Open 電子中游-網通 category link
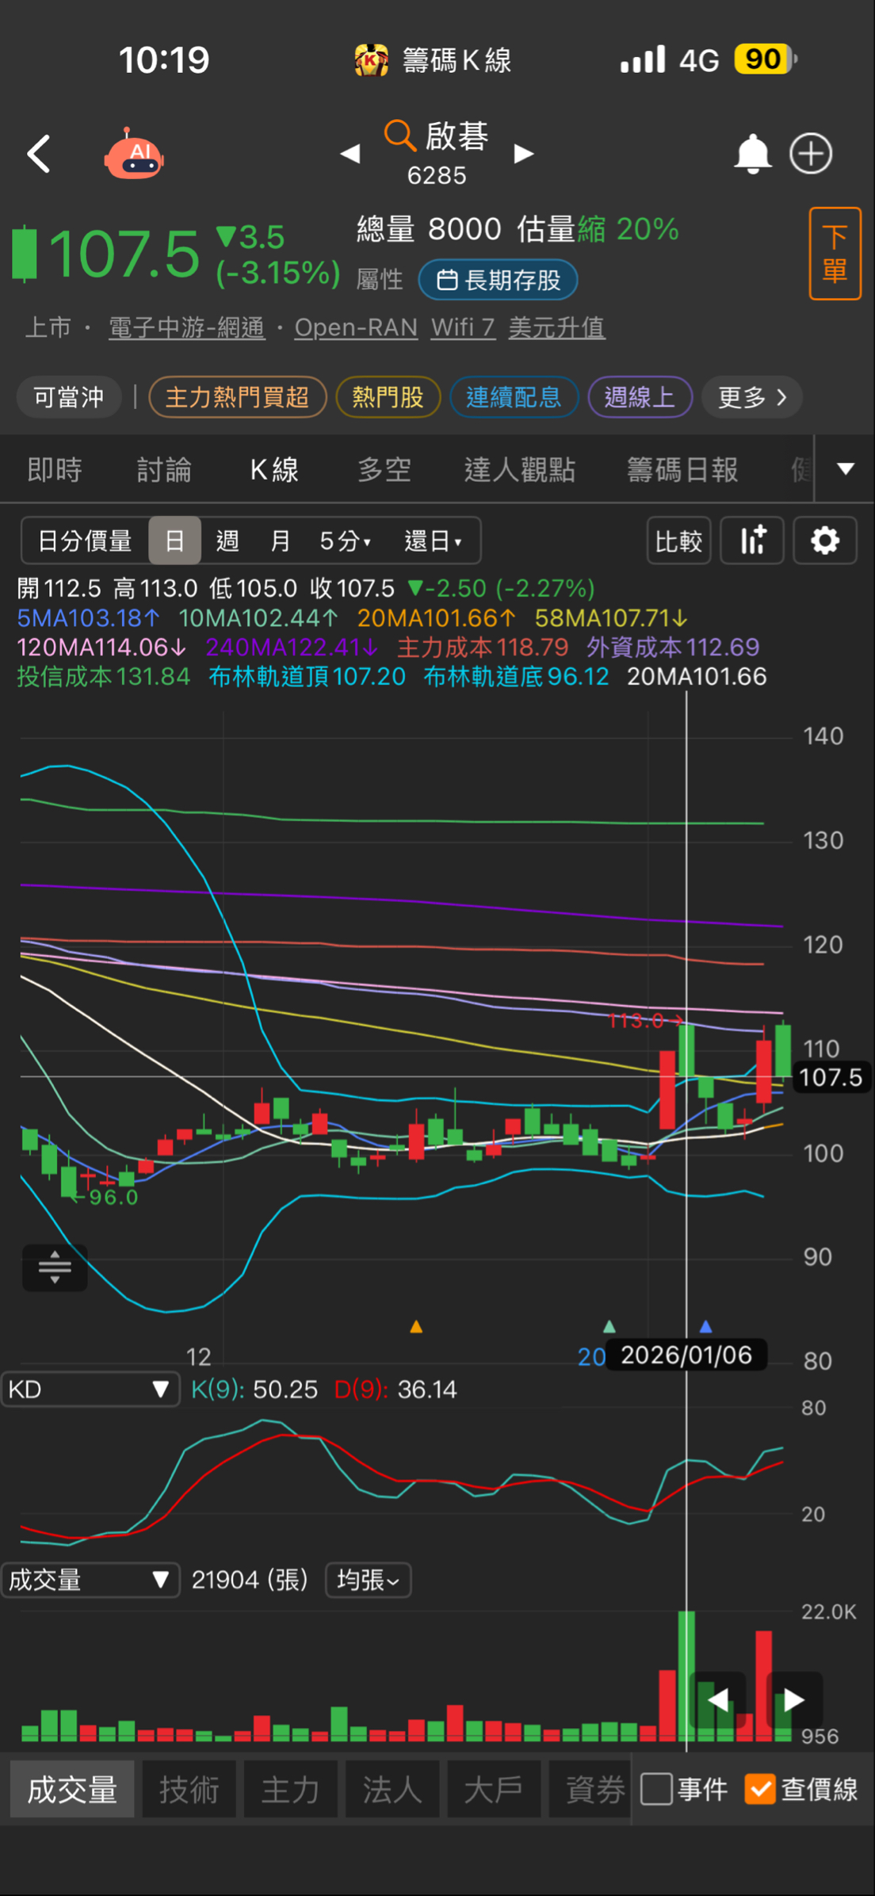Image resolution: width=875 pixels, height=1896 pixels. coord(186,327)
